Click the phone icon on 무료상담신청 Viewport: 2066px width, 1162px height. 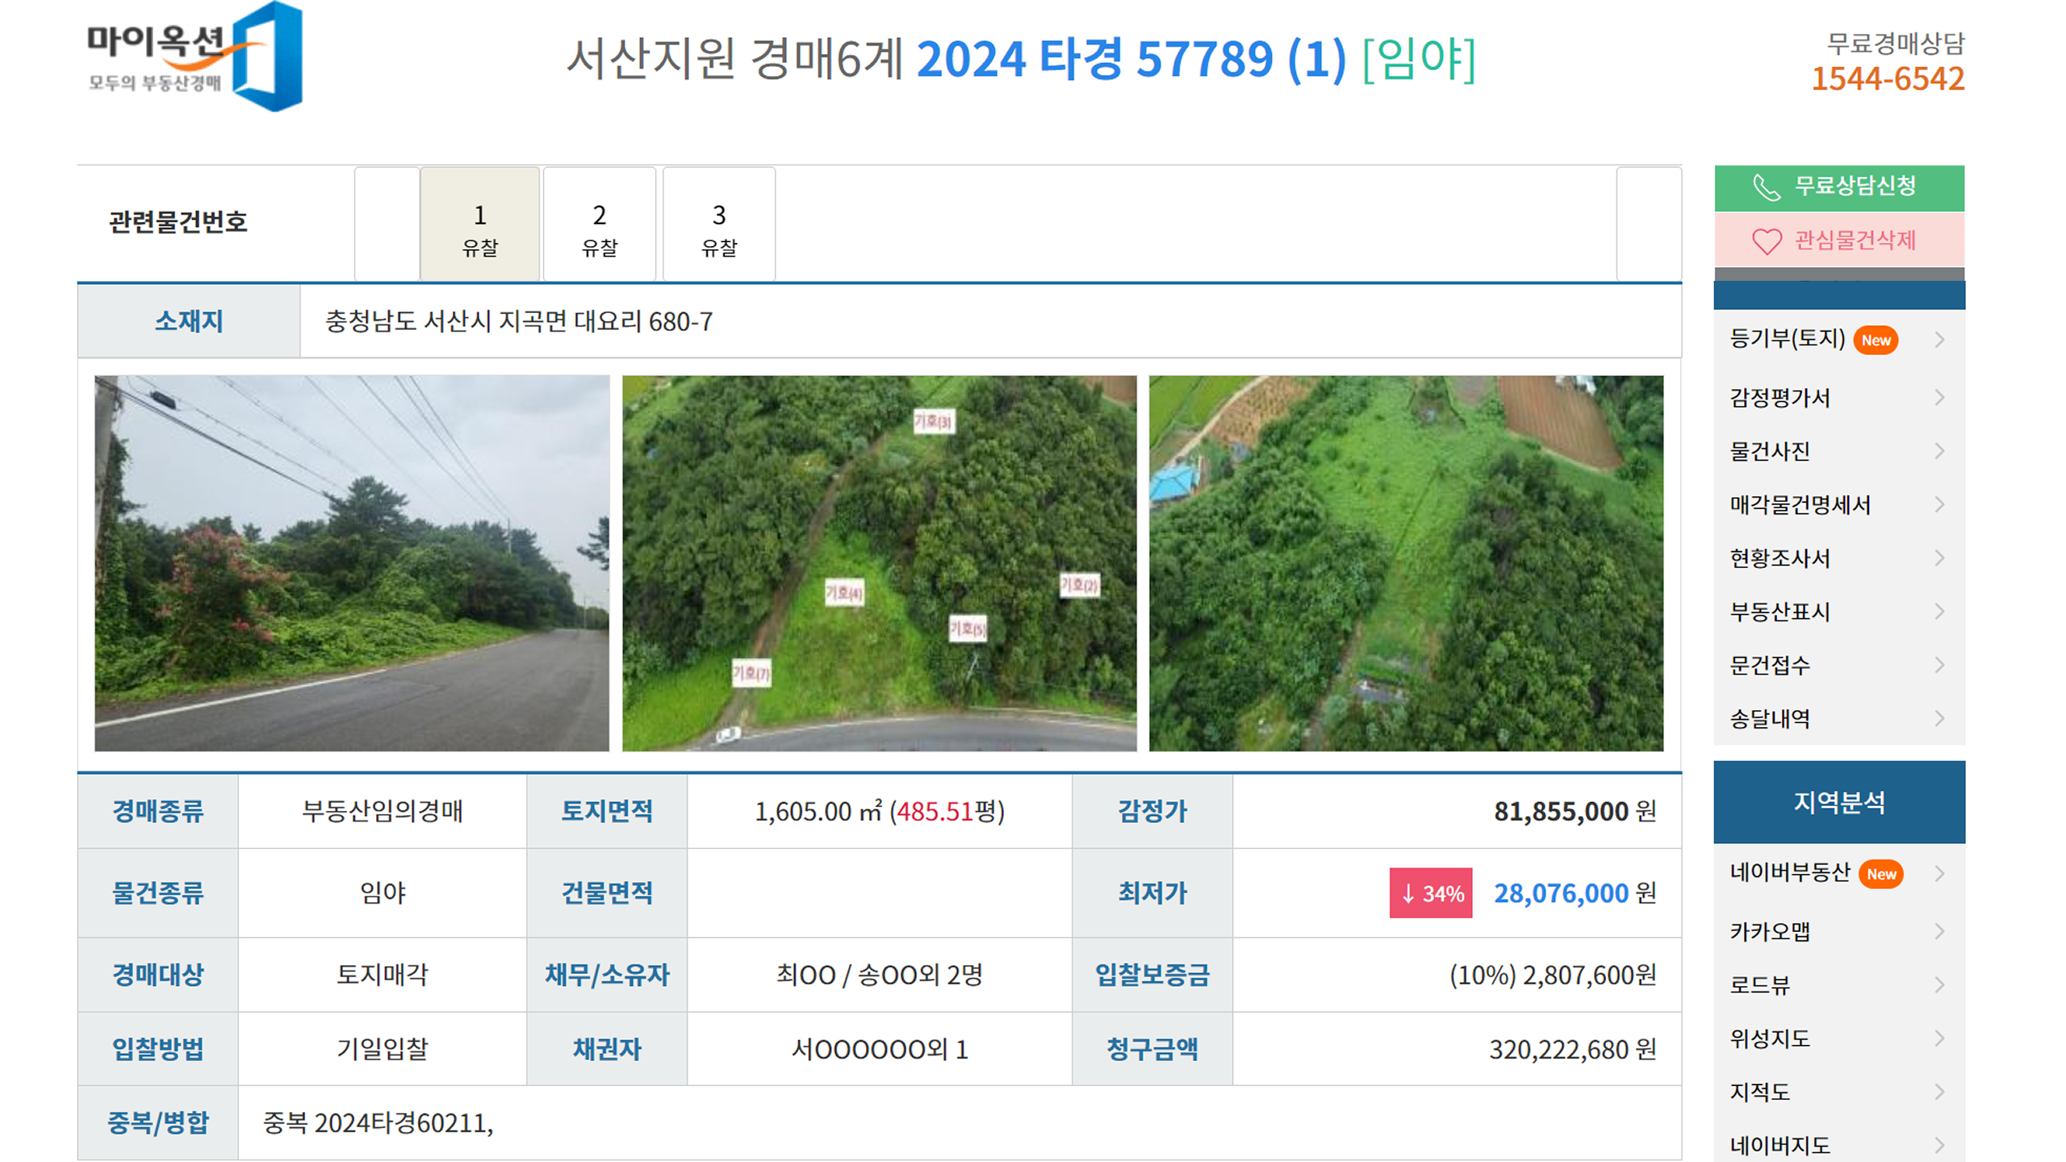[x=1766, y=187]
